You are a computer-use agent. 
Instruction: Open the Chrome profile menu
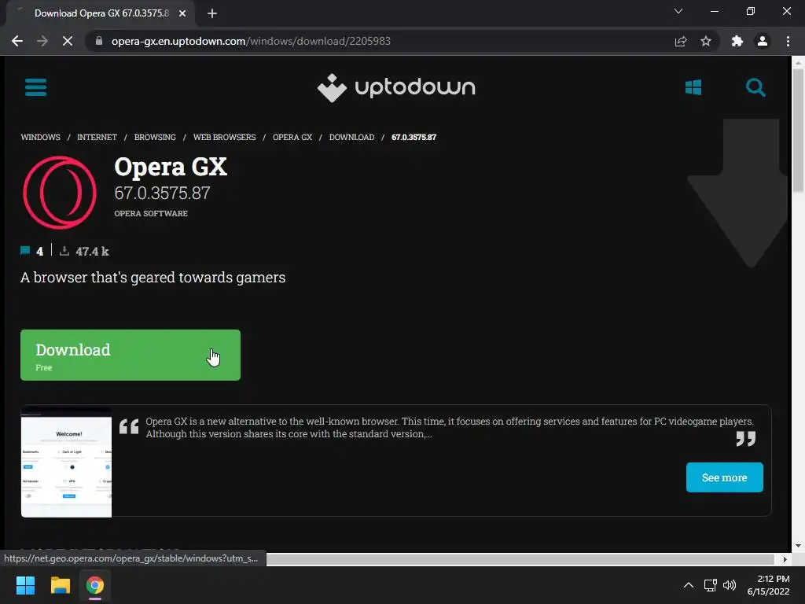coord(763,41)
